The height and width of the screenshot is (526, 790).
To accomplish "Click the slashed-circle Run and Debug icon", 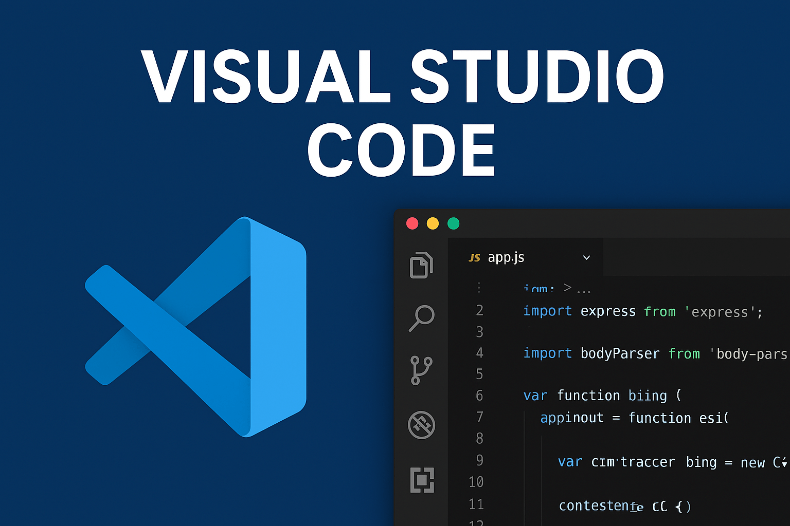I will (421, 425).
